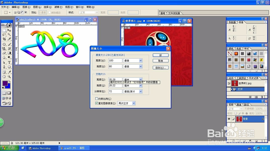This screenshot has height=151, width=270.
Task: Switch to Quick Mask mode
Action: click(x=9, y=93)
